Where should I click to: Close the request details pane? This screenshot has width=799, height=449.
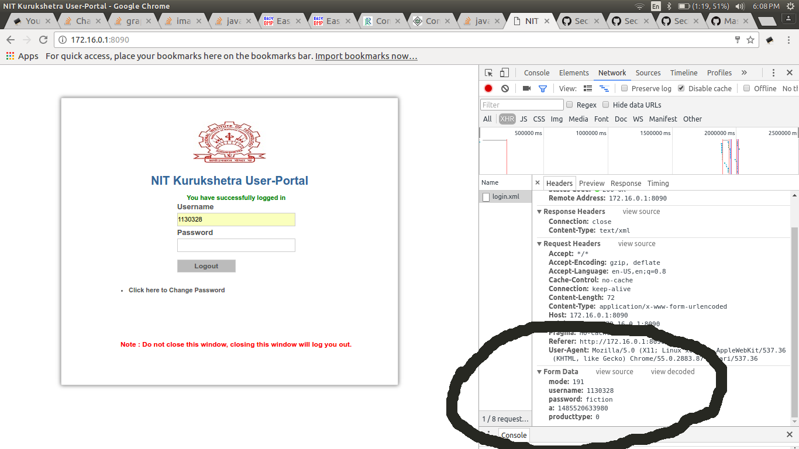pos(538,183)
